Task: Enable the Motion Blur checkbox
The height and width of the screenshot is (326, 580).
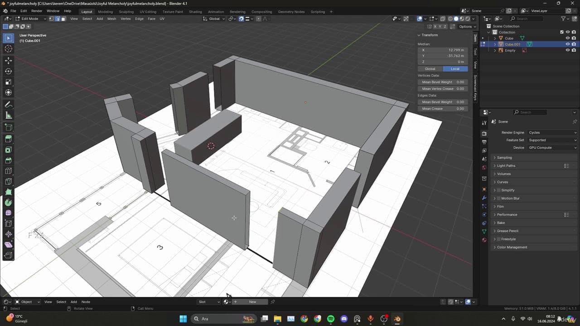Action: pos(499,198)
